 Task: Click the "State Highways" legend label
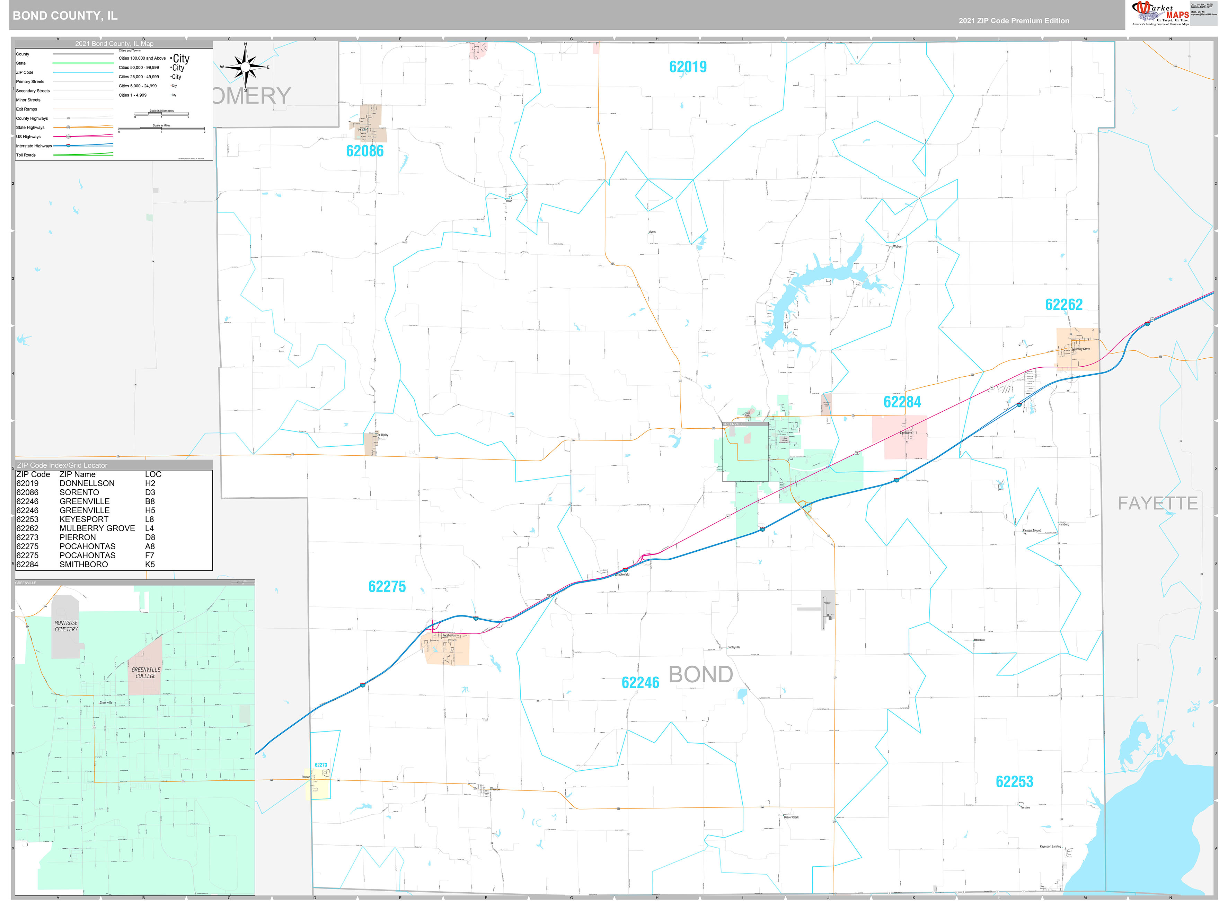(30, 128)
